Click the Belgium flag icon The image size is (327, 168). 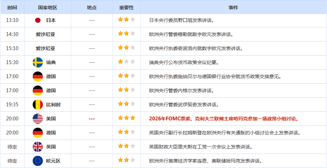[37, 104]
